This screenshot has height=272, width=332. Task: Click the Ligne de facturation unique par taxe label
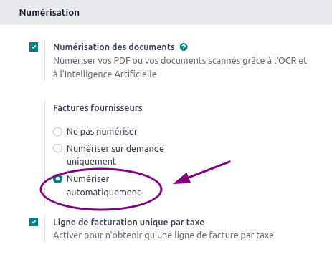point(129,223)
